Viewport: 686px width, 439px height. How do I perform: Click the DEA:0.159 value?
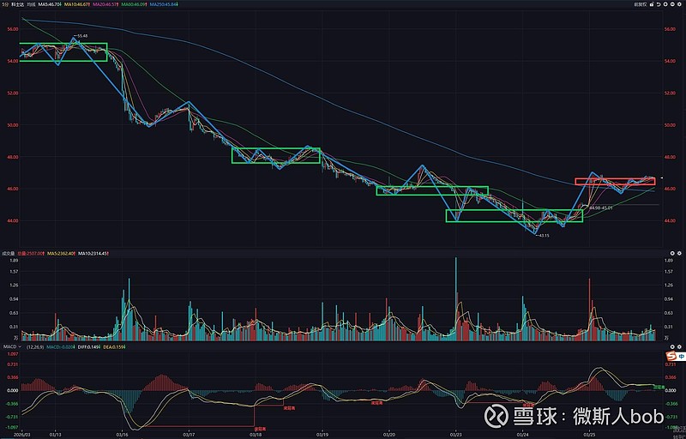click(114, 346)
